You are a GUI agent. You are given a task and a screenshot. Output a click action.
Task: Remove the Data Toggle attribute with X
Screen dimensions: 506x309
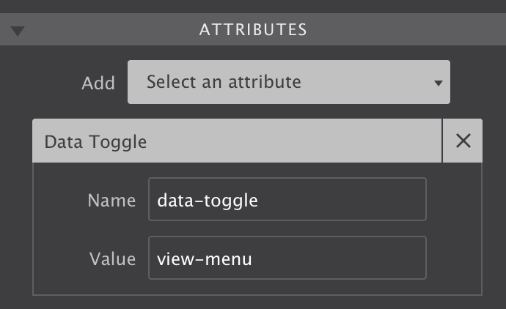[463, 141]
